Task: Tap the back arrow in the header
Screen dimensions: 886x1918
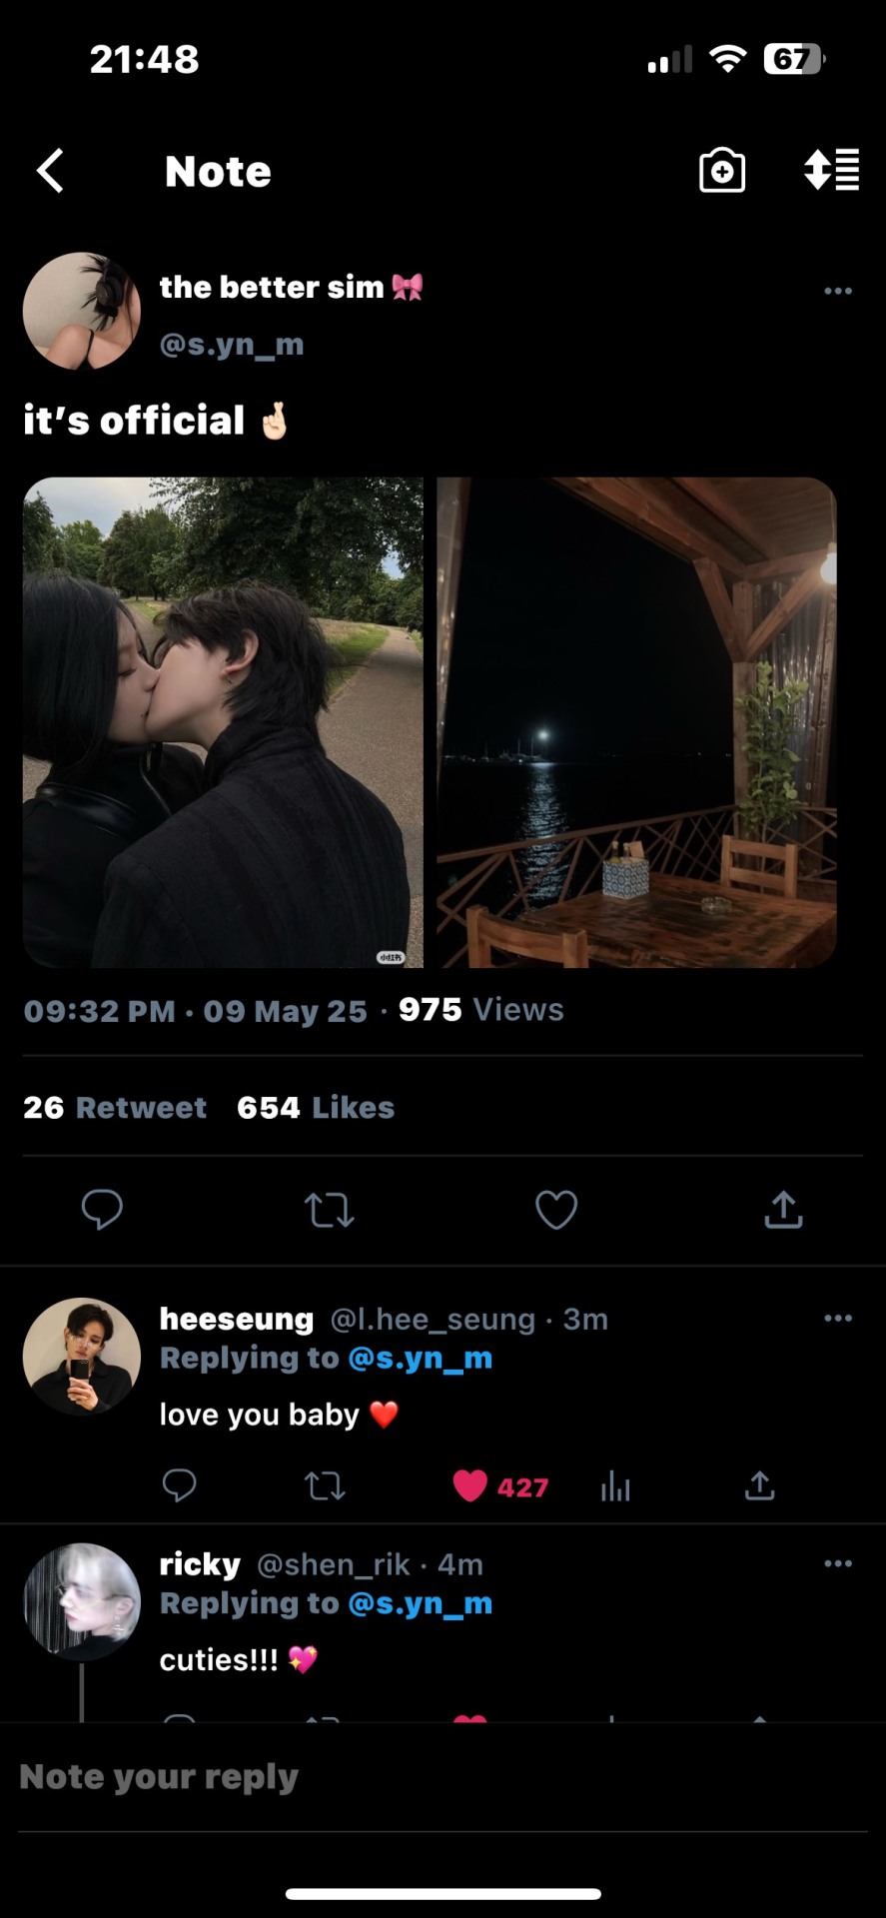Action: [51, 171]
